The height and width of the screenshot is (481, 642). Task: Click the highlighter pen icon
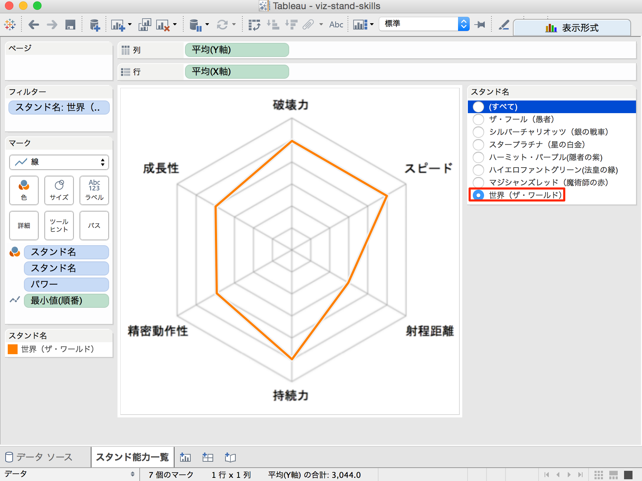504,25
